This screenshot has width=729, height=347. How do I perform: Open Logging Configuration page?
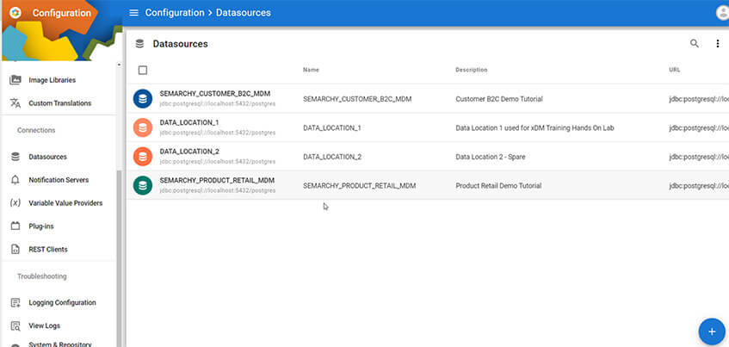click(x=62, y=302)
